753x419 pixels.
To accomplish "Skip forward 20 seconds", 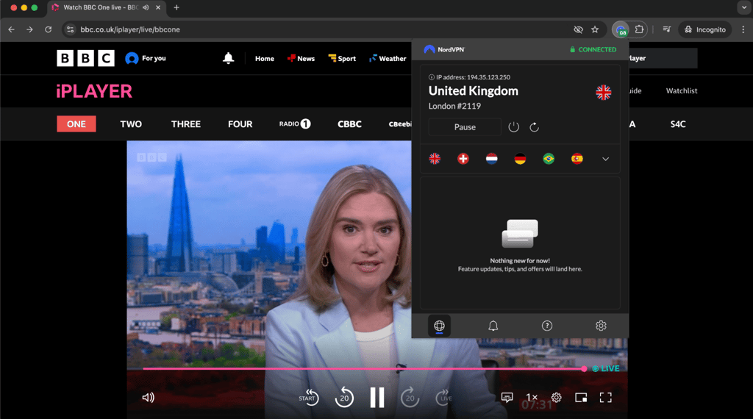I will pos(410,398).
